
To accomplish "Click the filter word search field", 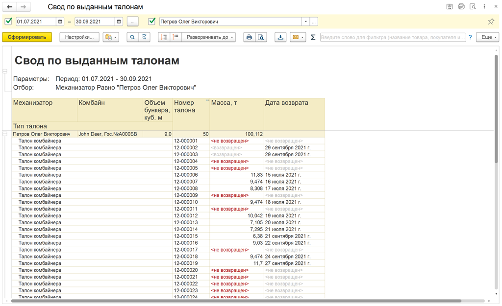I will [393, 37].
